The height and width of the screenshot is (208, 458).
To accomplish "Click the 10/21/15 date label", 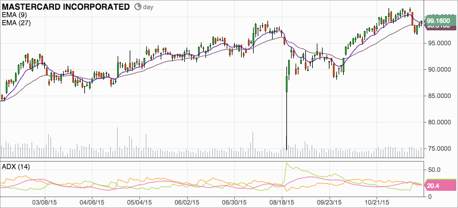I will point(377,202).
